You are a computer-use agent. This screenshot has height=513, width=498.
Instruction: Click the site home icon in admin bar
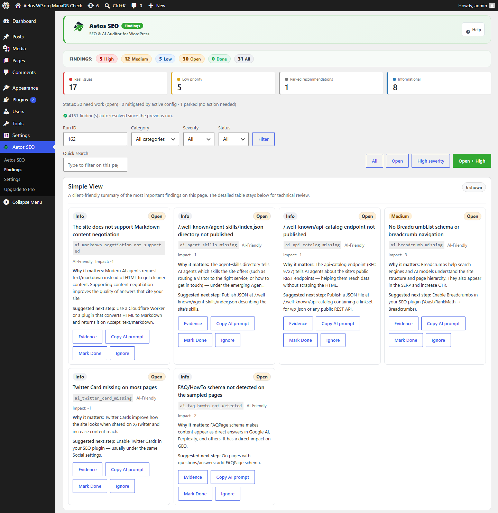[18, 6]
